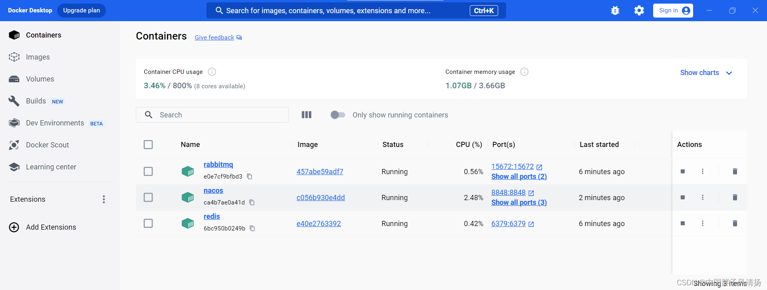
Task: Delete the nacos container
Action: pyautogui.click(x=735, y=197)
